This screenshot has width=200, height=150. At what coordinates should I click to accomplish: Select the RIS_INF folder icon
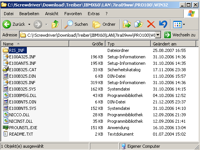6,50
